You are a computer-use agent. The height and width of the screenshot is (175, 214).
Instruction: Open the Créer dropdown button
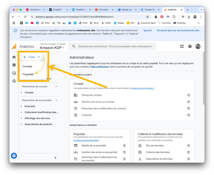pos(31,57)
